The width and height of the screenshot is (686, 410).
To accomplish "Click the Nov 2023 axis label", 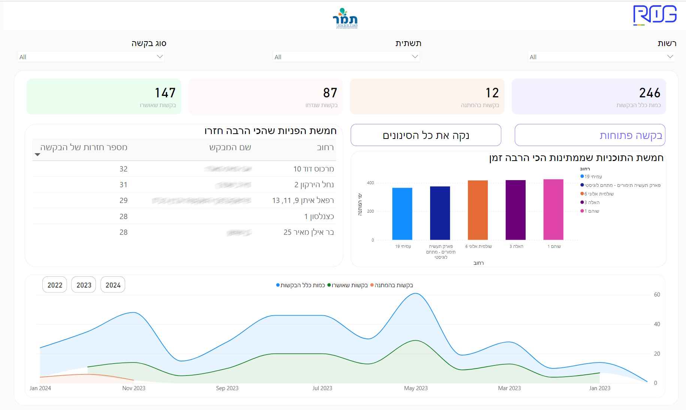I will click(134, 388).
